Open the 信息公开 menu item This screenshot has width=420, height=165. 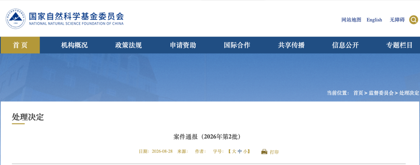click(345, 45)
